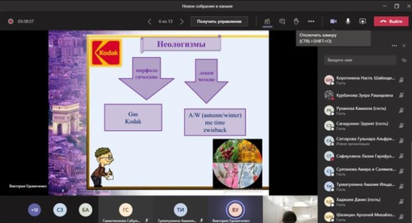Screen dimensions: 412x223
Task: Select the ВУ avatar tile of Виктория Удовиченко
Action: 234,210
